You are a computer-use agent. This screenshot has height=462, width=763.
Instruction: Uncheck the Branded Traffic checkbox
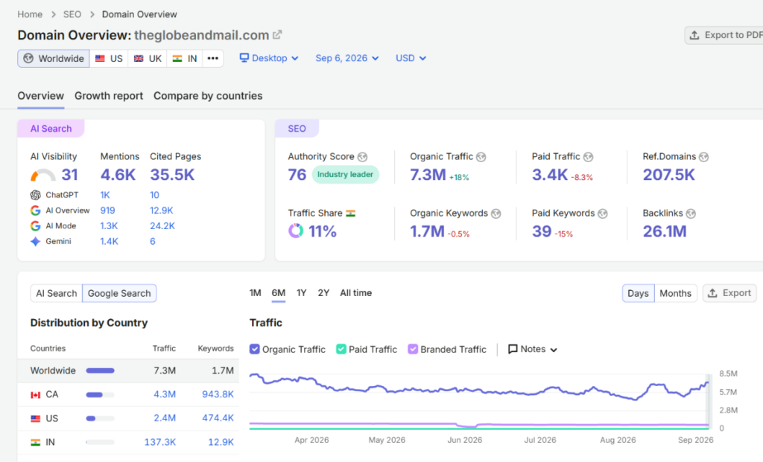413,350
